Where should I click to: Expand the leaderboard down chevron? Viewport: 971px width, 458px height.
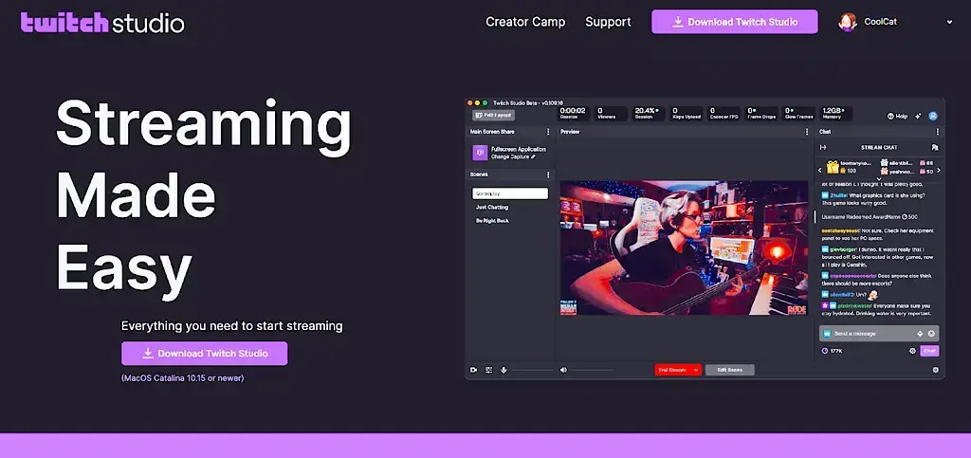click(x=879, y=179)
